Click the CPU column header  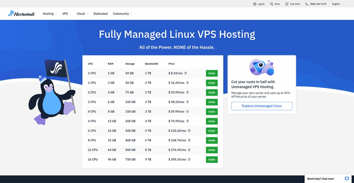point(90,64)
